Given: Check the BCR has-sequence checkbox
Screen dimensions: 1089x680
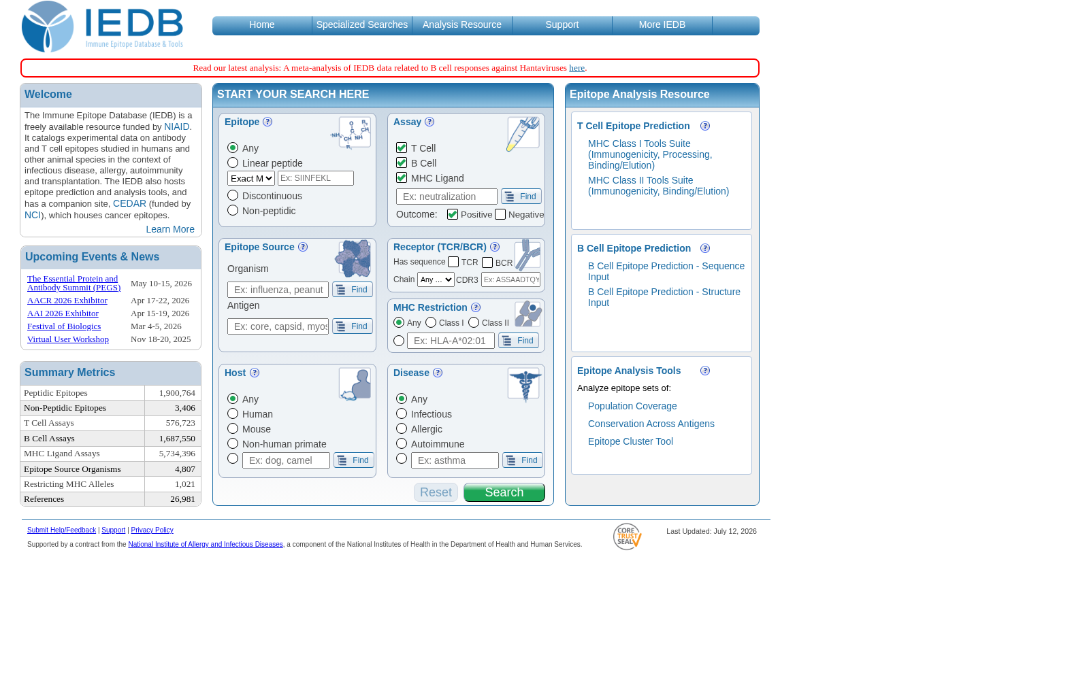Looking at the screenshot, I should [x=487, y=262].
